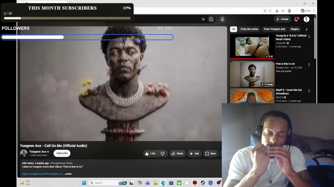Open the Sheff G Count Me Out thumbnail
This screenshot has height=187, width=334.
(252, 96)
